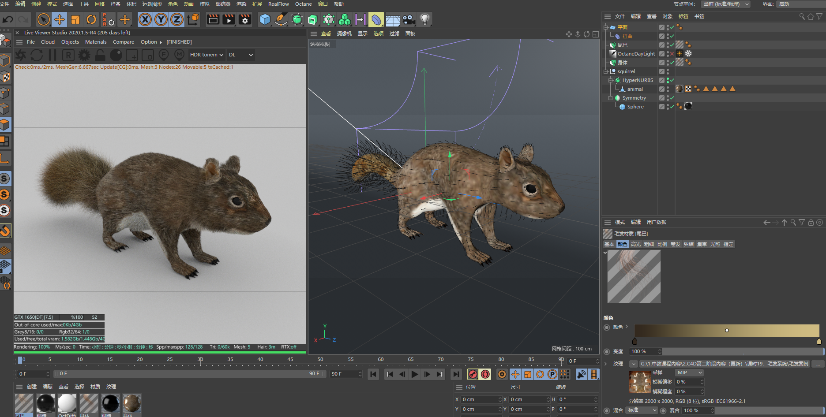
Task: Select the OctaneDayLight object
Action: click(636, 54)
